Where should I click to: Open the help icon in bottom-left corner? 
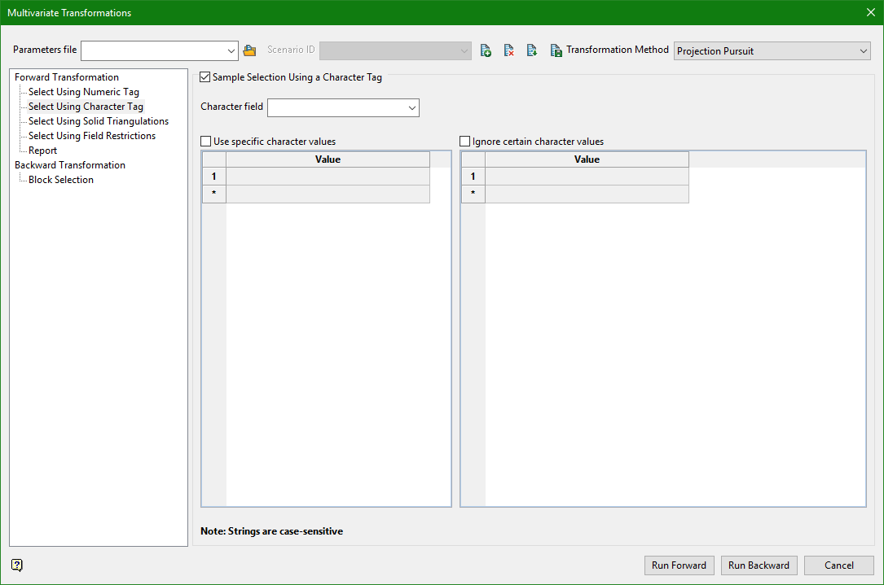[x=17, y=565]
